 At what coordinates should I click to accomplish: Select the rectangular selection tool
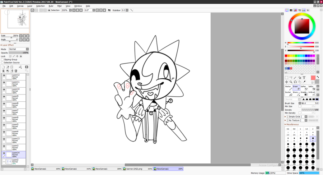point(286,78)
